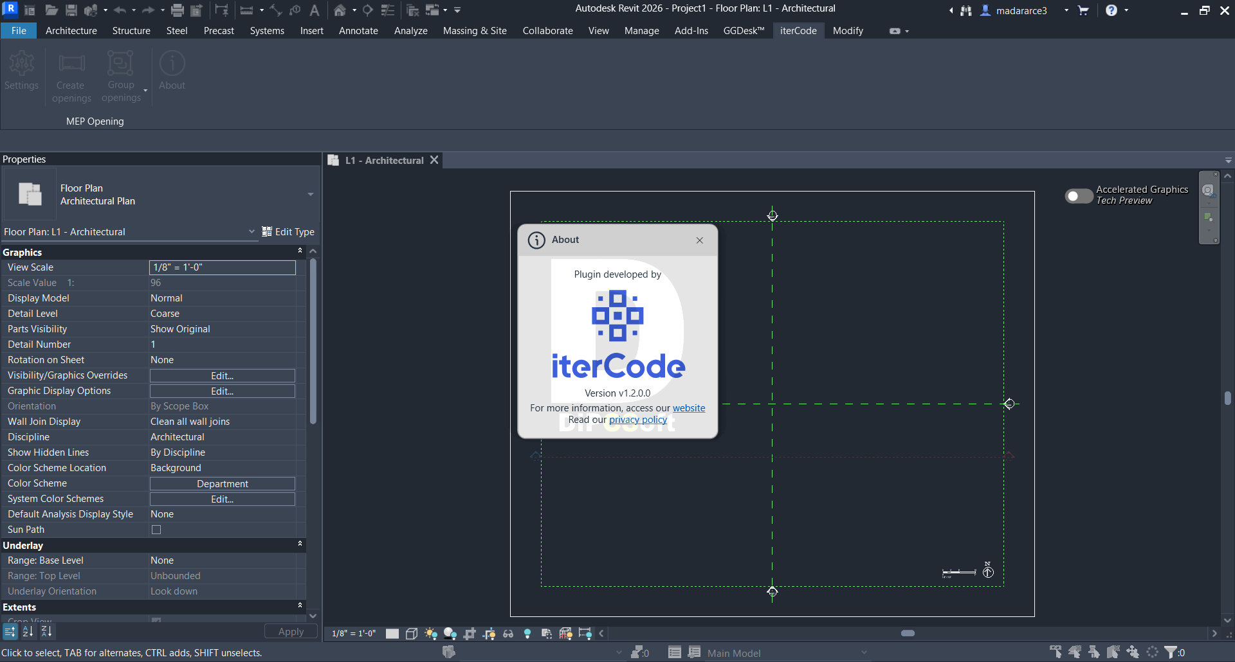Collapse the Graphics properties group
This screenshot has height=662, width=1235.
click(x=300, y=251)
